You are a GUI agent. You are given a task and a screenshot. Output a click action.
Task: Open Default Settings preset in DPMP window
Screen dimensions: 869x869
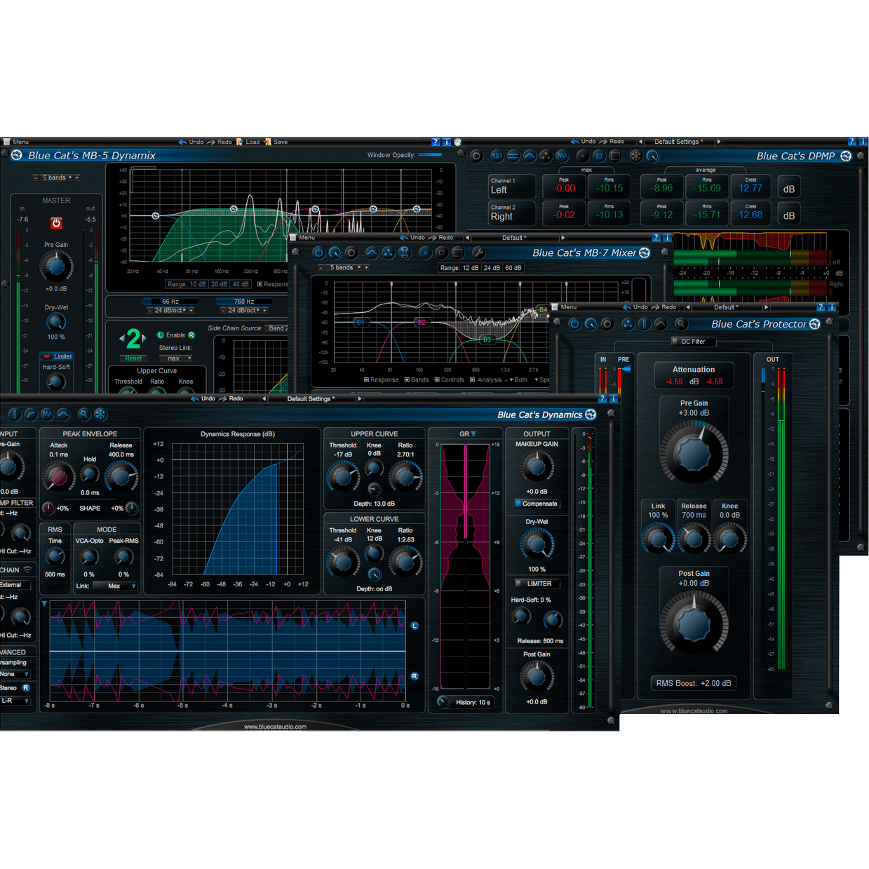click(679, 142)
